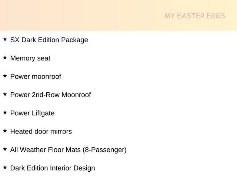
Task: Select the star icon before Power moonroof
Action: click(5, 76)
